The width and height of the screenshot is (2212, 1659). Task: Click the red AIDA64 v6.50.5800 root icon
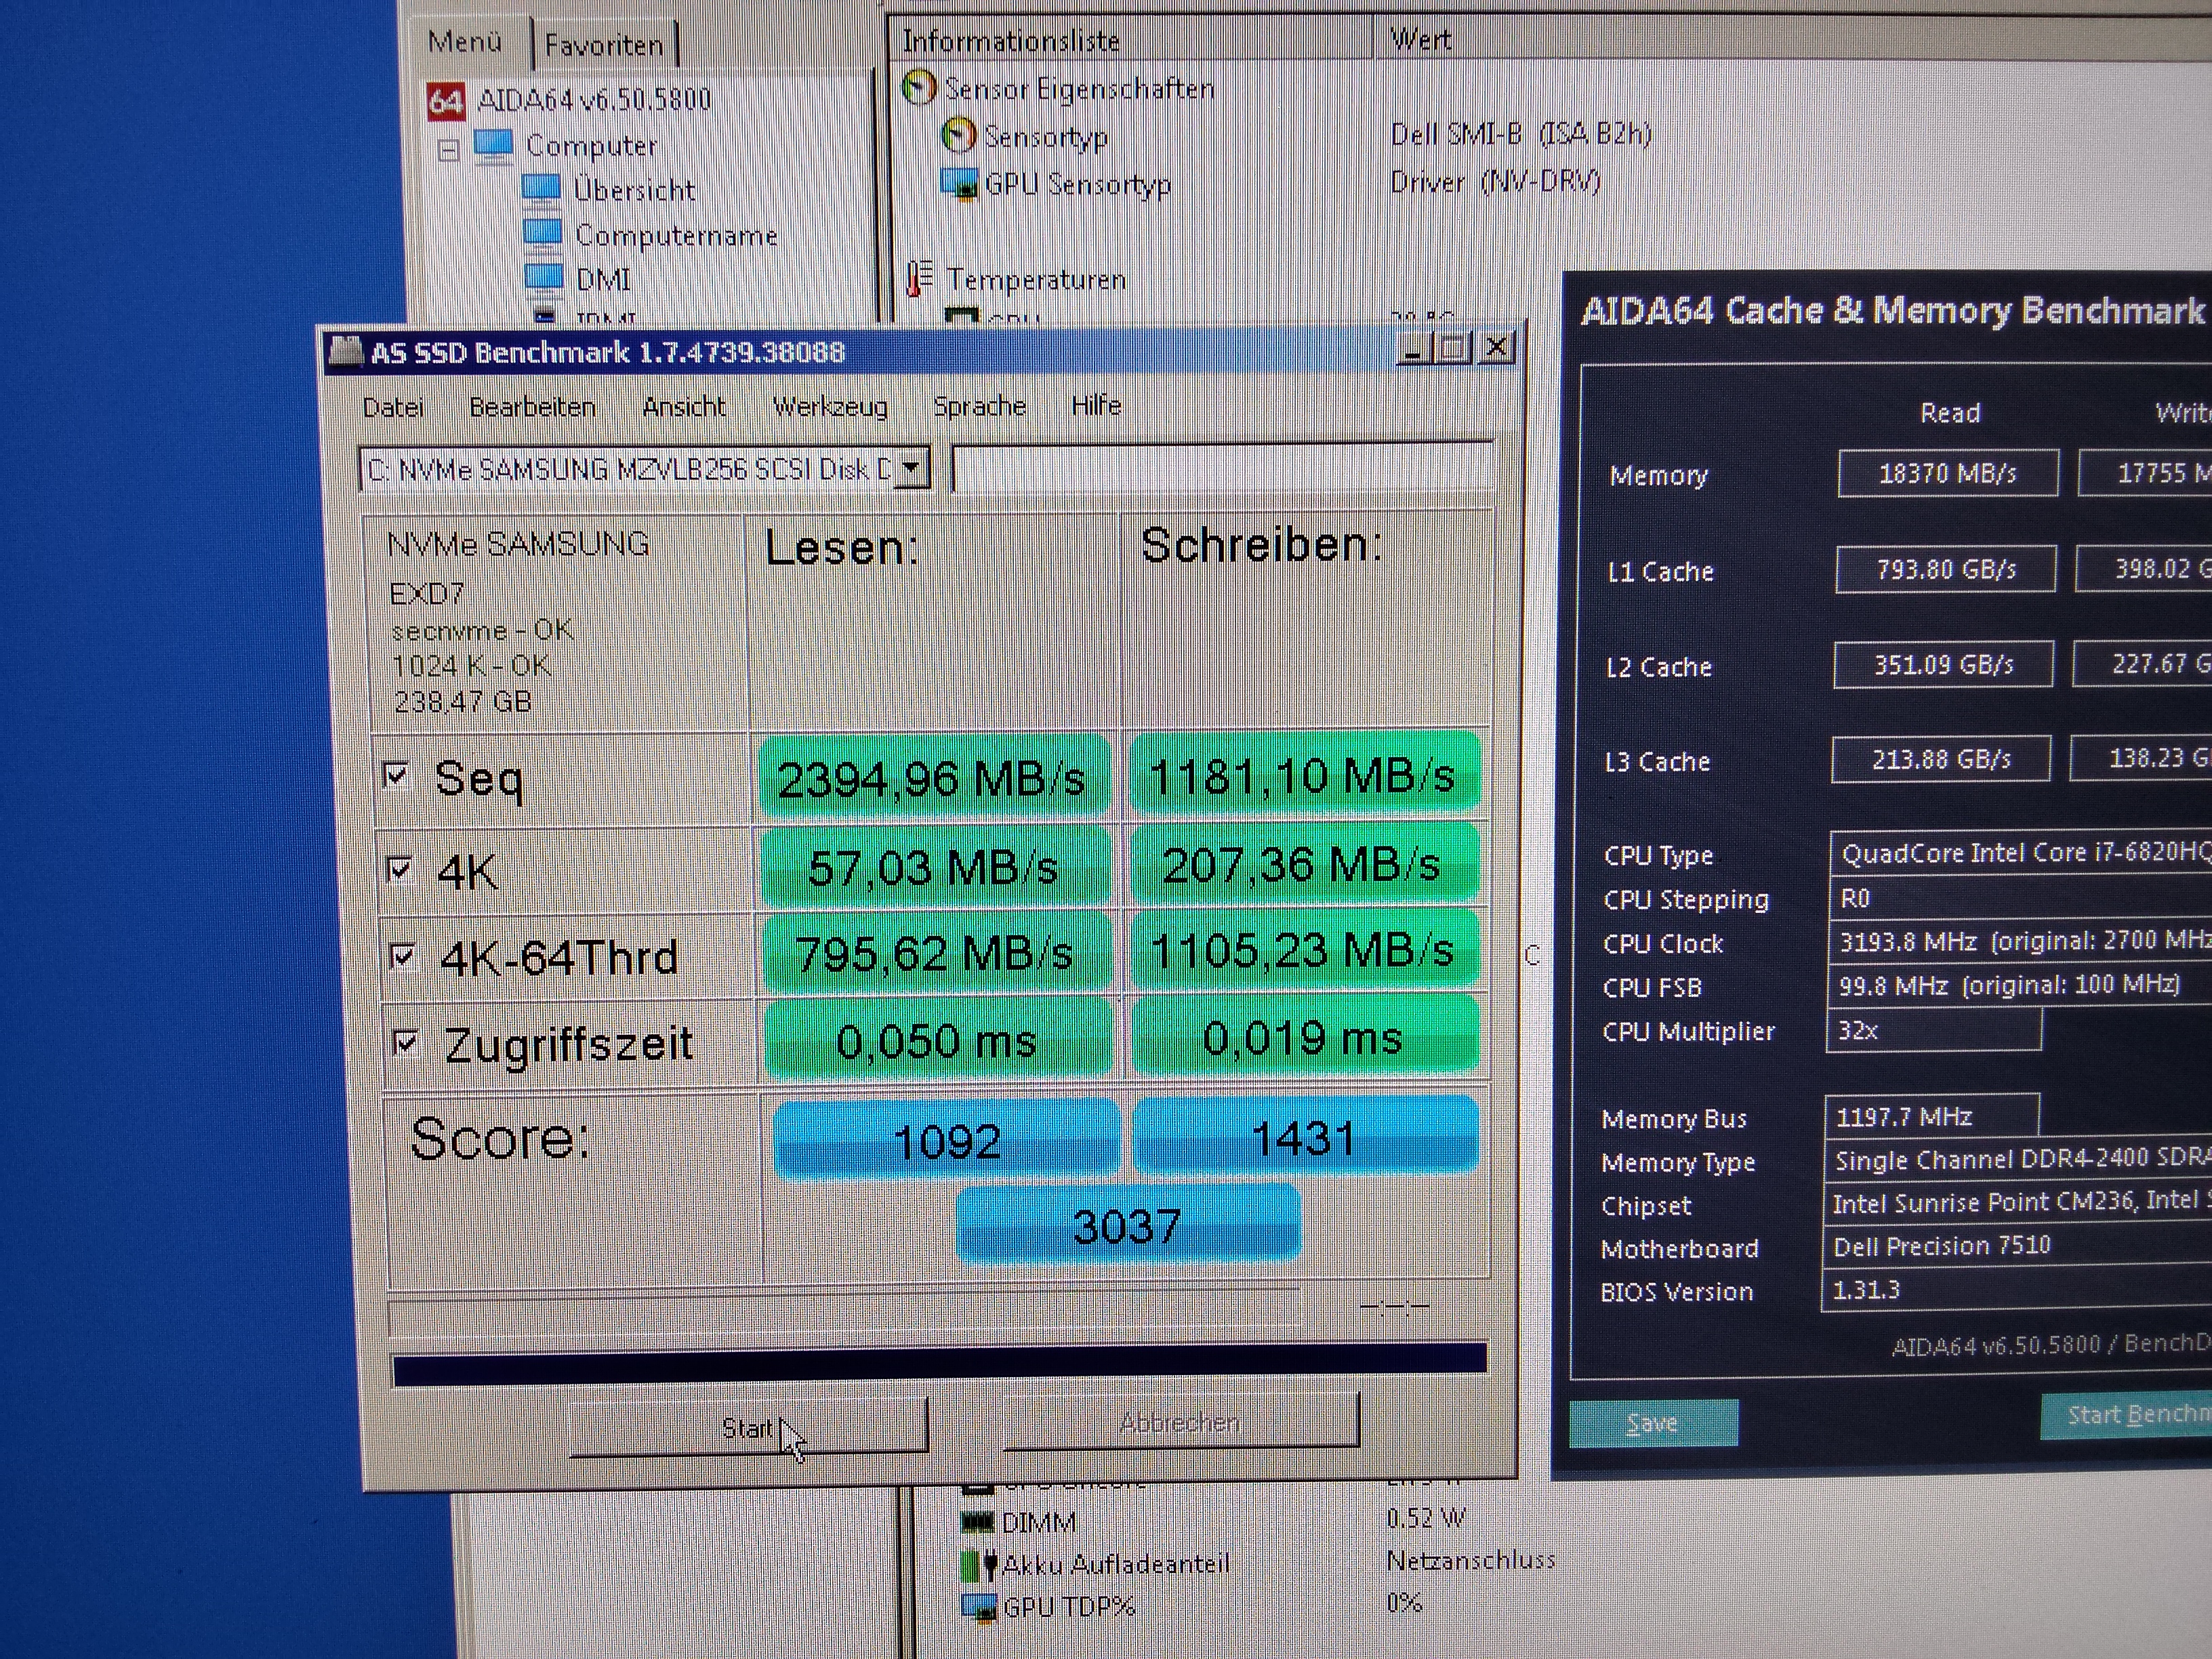(x=445, y=101)
